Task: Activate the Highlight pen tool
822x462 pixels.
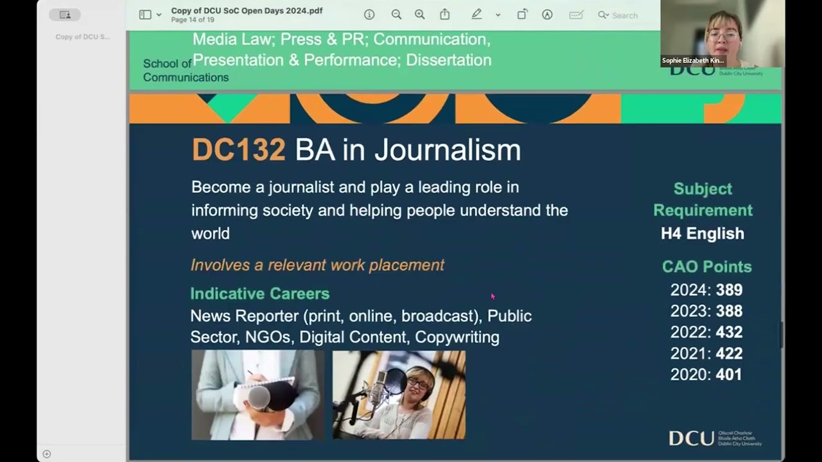Action: (477, 15)
